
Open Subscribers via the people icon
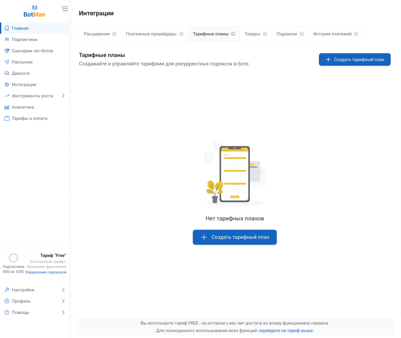click(7, 39)
